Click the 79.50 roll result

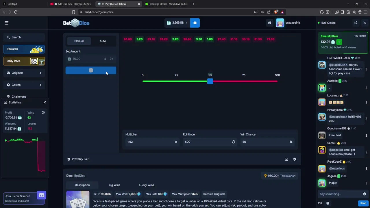point(271,39)
